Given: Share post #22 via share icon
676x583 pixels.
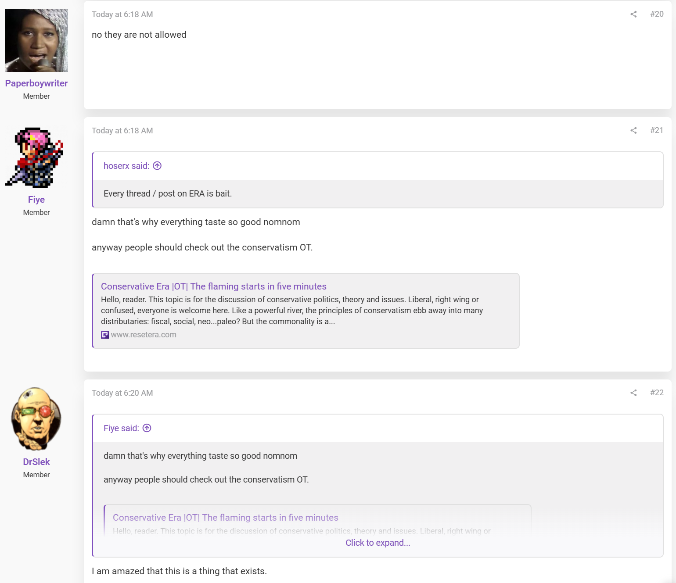Looking at the screenshot, I should pos(633,393).
